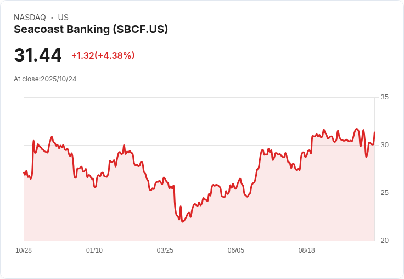Select the 01/10 date on x-axis
Viewport: 404px width, 279px height.
tap(94, 250)
